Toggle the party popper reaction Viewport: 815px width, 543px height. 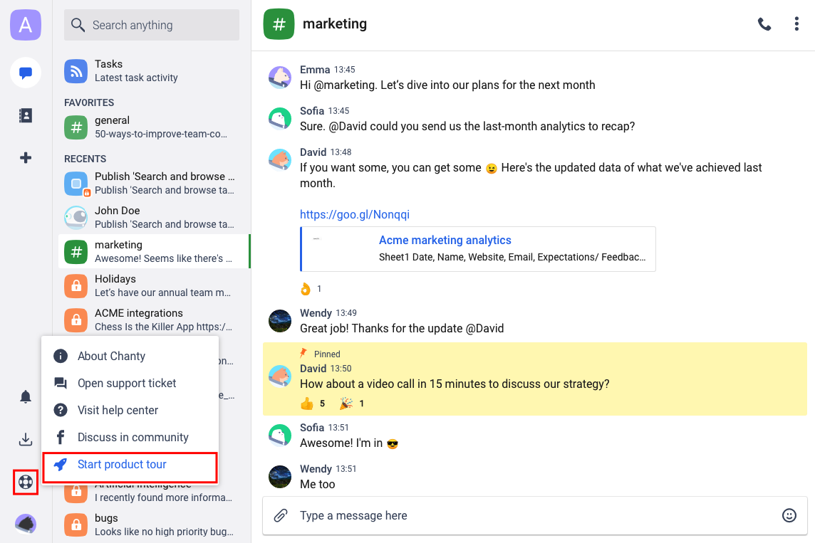pos(352,404)
